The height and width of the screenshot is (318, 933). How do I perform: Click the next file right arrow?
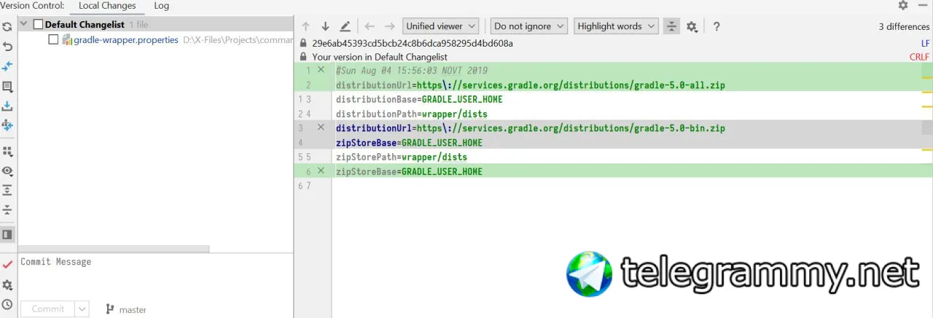[x=390, y=26]
